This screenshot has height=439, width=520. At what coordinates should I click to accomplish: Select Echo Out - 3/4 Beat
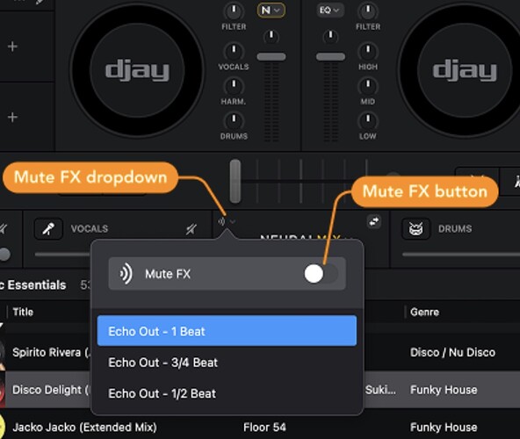coord(227,363)
